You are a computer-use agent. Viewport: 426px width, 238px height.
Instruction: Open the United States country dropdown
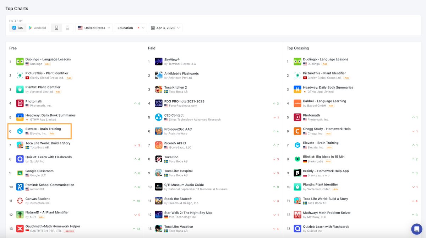[94, 28]
